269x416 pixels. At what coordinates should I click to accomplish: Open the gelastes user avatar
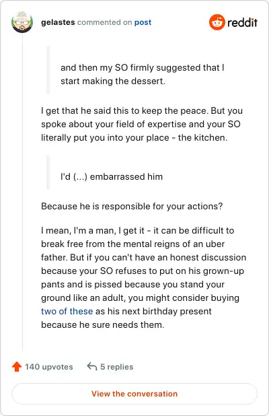point(22,22)
